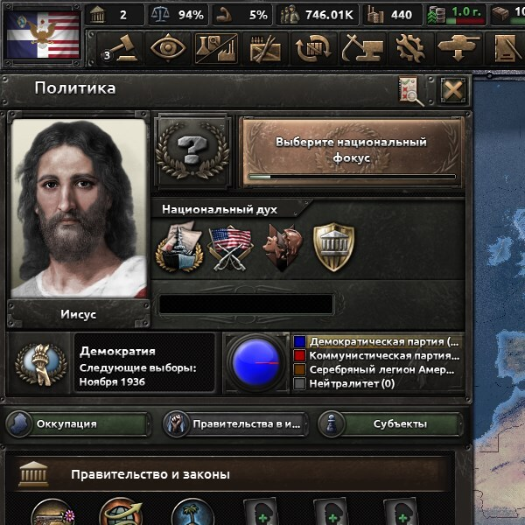Viewport: 525px width, 525px height.
Task: Open the construction crane icon
Action: pyautogui.click(x=362, y=48)
